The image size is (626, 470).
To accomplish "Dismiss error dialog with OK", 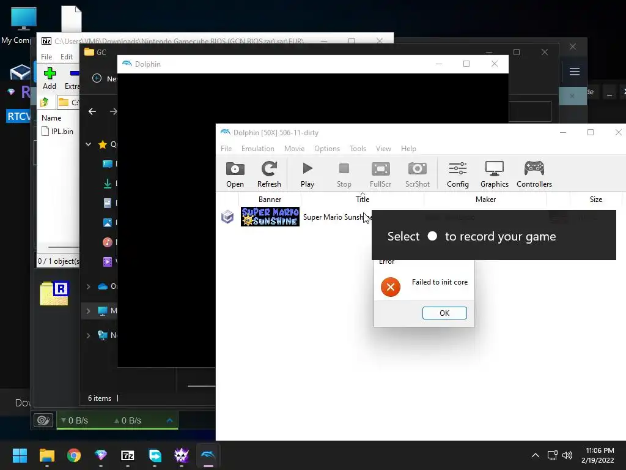I will click(444, 313).
